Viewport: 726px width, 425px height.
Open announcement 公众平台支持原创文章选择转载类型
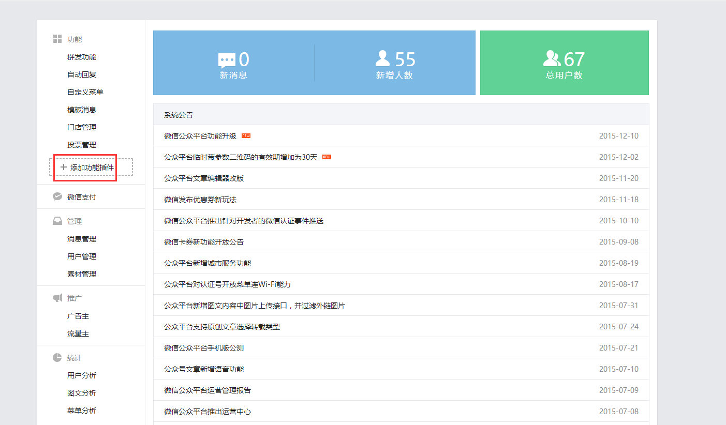coord(222,327)
